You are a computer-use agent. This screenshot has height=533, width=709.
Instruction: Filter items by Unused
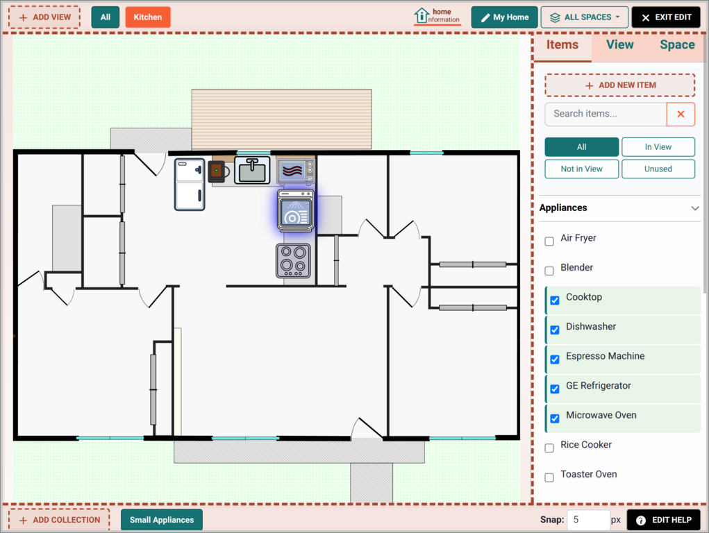pyautogui.click(x=658, y=169)
